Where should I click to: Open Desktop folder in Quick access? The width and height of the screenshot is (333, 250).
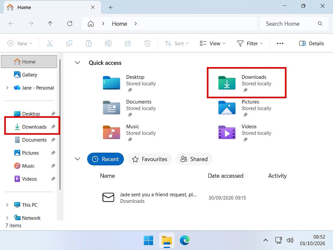tap(129, 83)
